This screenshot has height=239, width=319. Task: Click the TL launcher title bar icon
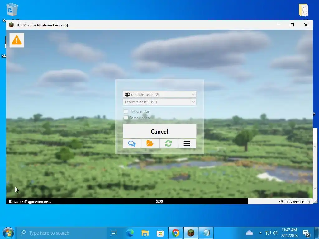(11, 25)
